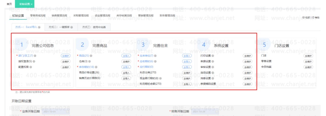Click 去维护 for 配置权限

tap(66, 67)
